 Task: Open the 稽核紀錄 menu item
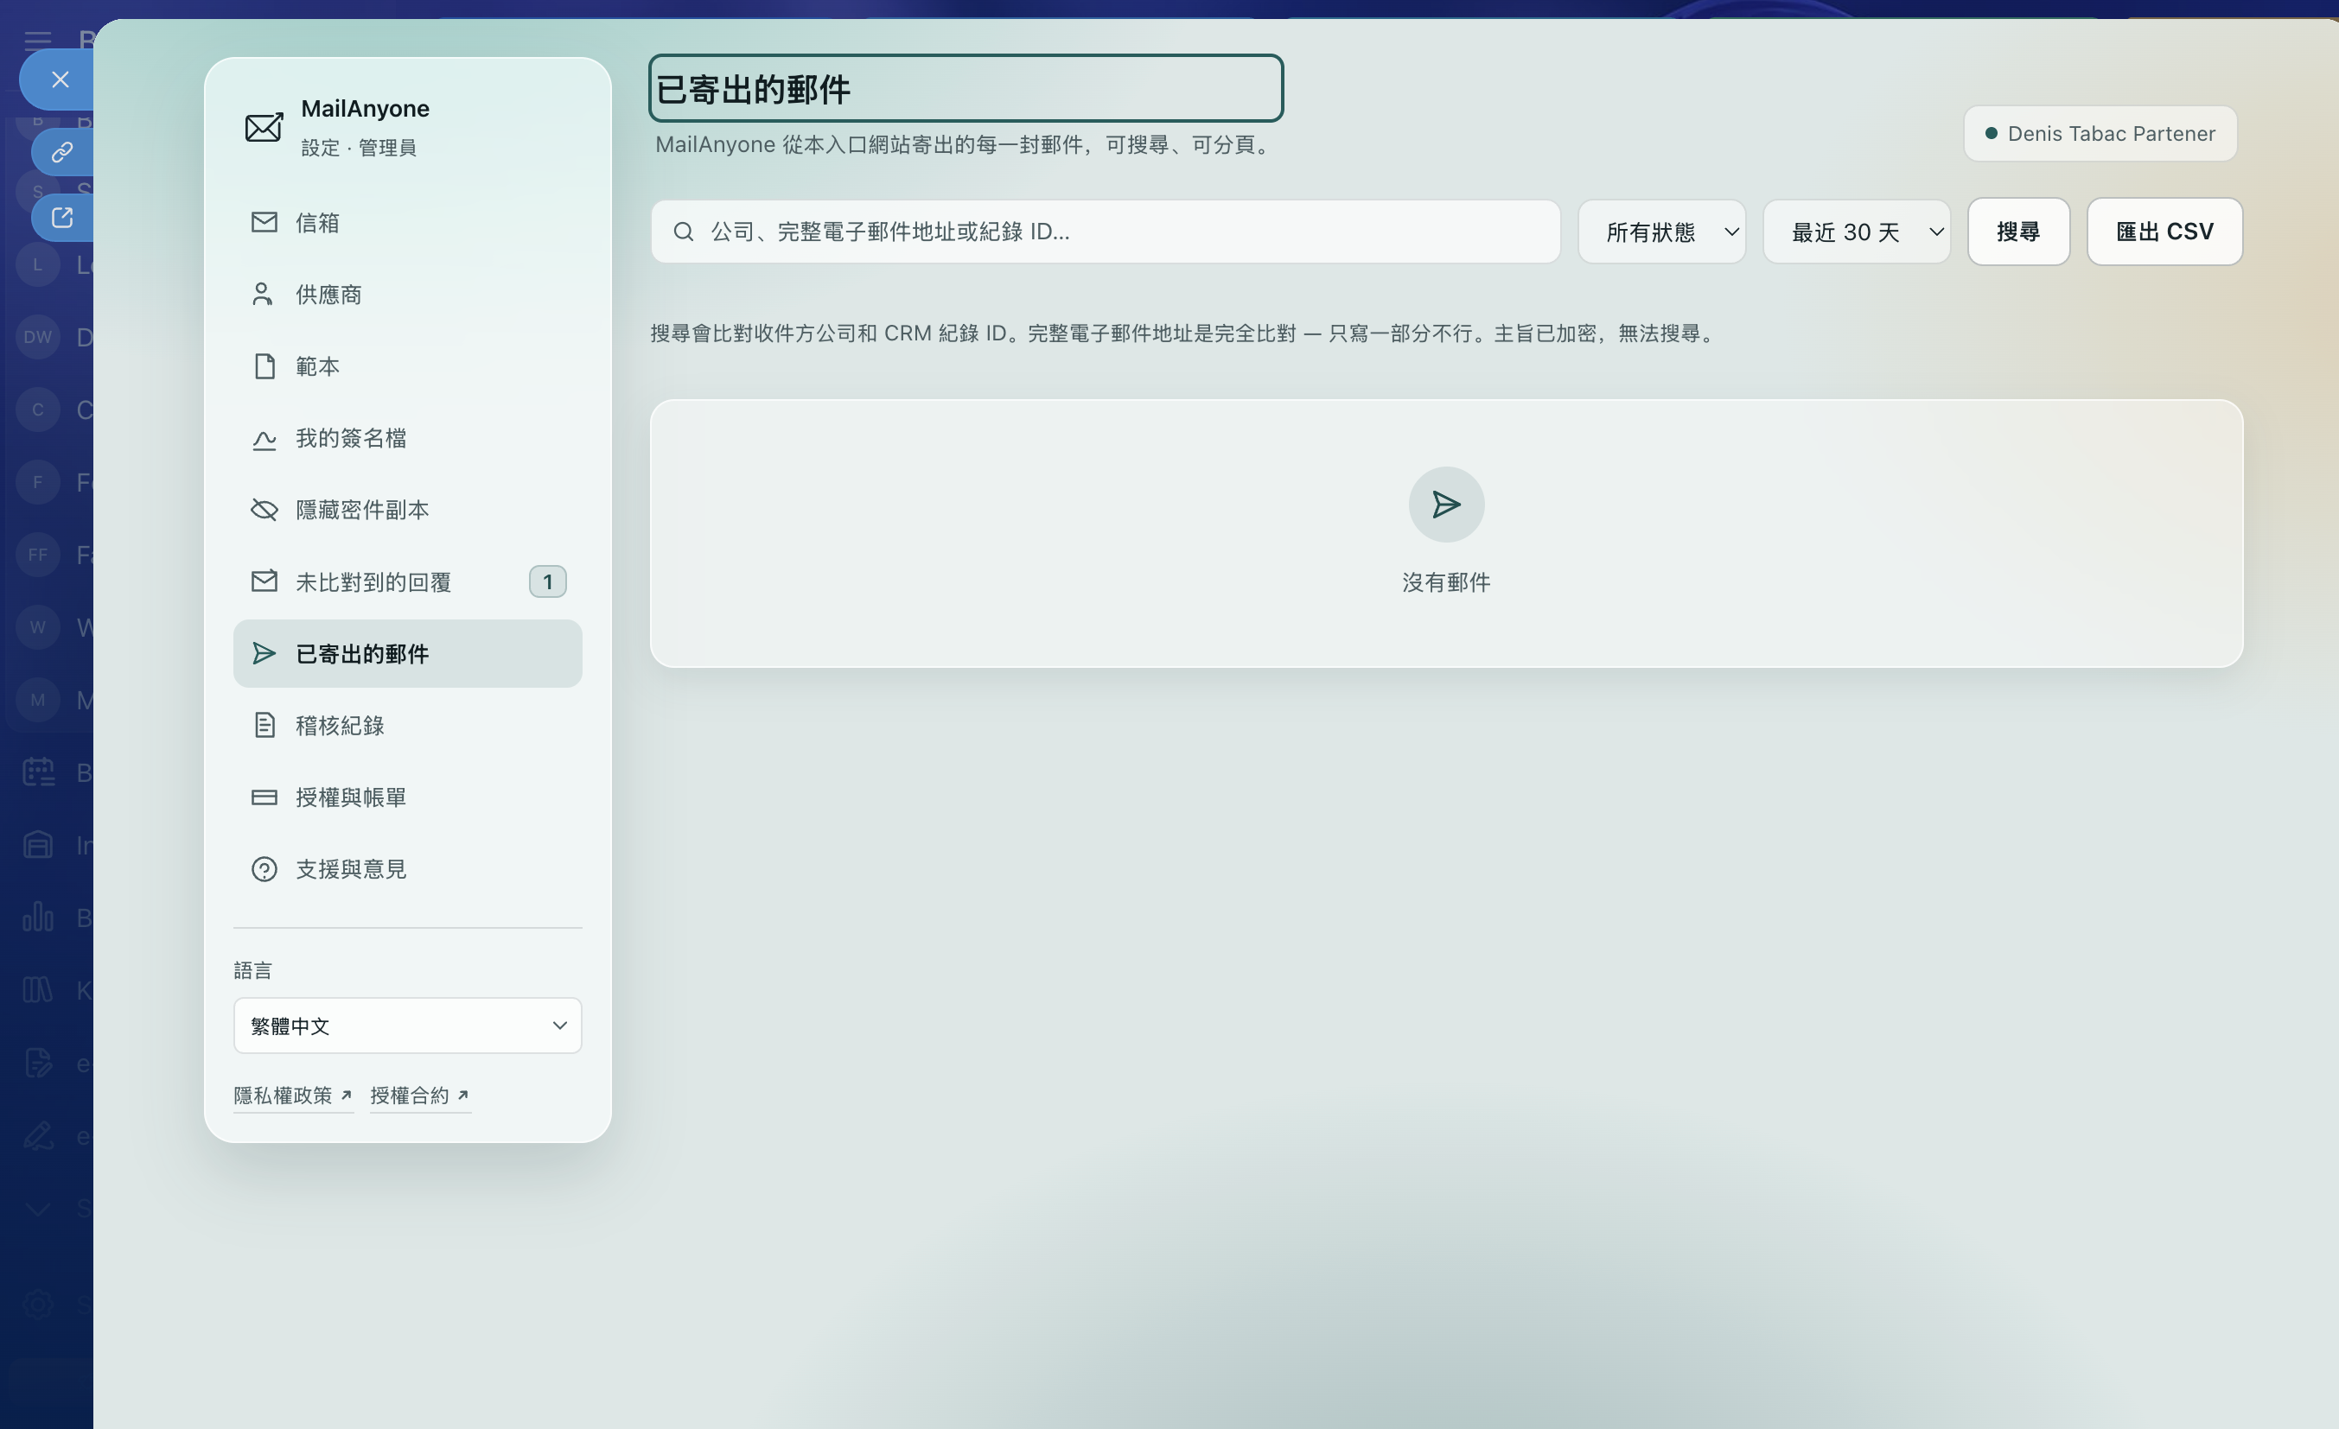pyautogui.click(x=407, y=725)
